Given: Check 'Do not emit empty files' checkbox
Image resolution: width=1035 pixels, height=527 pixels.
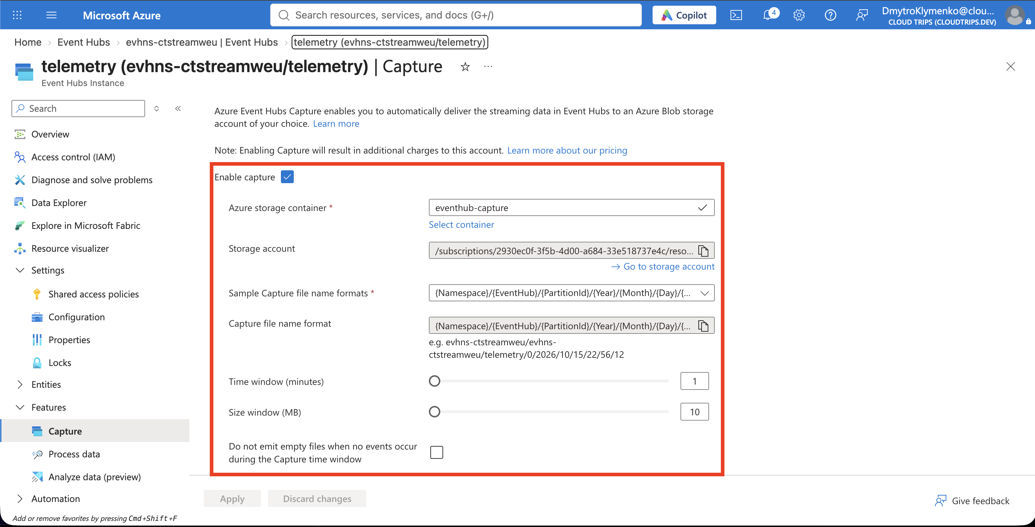Looking at the screenshot, I should click(x=436, y=452).
